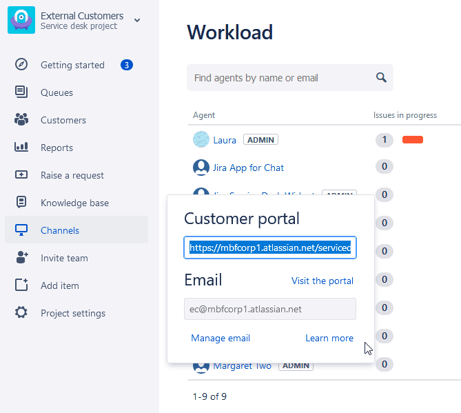This screenshot has height=413, width=461.
Task: Click the Invite team icon
Action: pos(21,258)
